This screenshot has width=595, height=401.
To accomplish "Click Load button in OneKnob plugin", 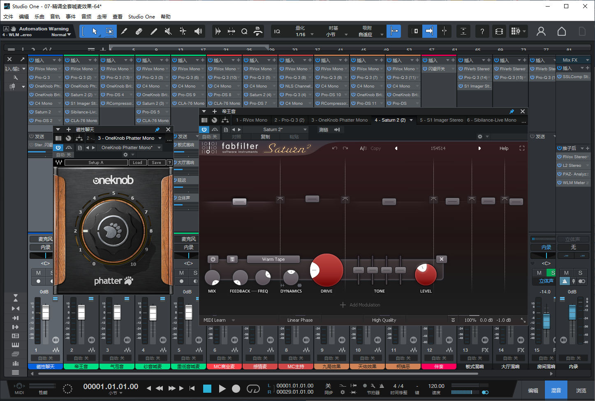I will pyautogui.click(x=137, y=163).
